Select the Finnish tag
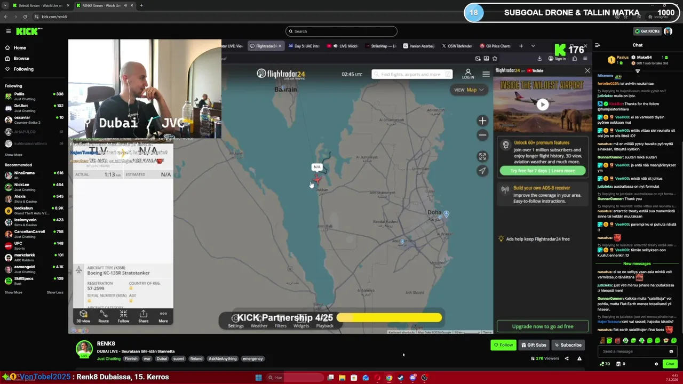This screenshot has width=683, height=384. click(131, 359)
